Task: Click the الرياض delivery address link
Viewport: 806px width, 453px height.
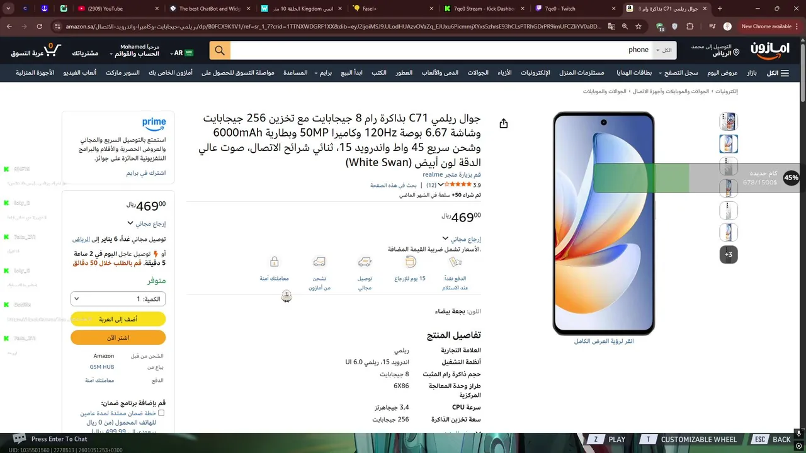Action: pyautogui.click(x=81, y=239)
